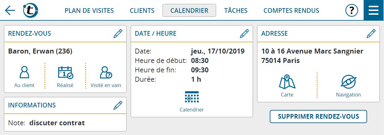Start Navigation with compass icon
Screen dimensions: 384x135
(348, 86)
